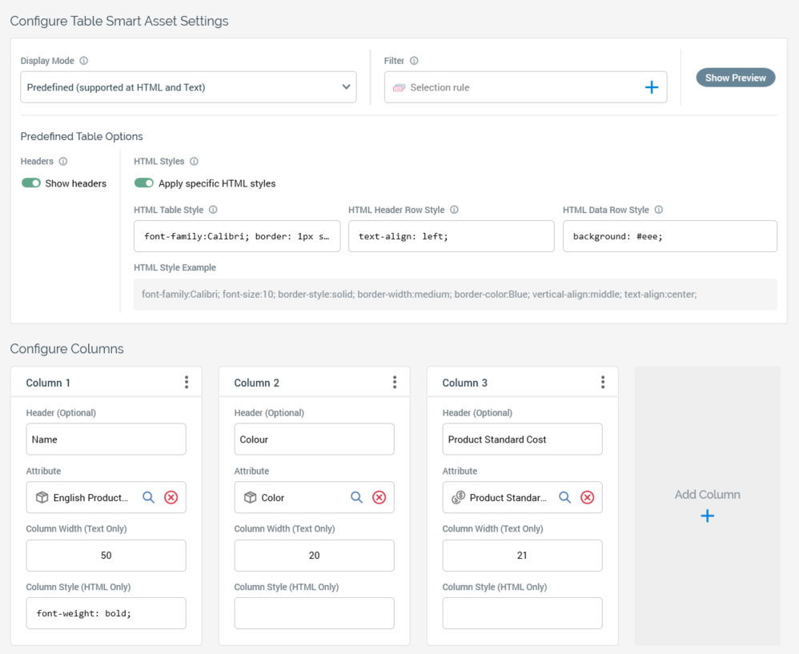The image size is (799, 654).
Task: Click the HTML Header Row Style field
Action: tap(451, 237)
